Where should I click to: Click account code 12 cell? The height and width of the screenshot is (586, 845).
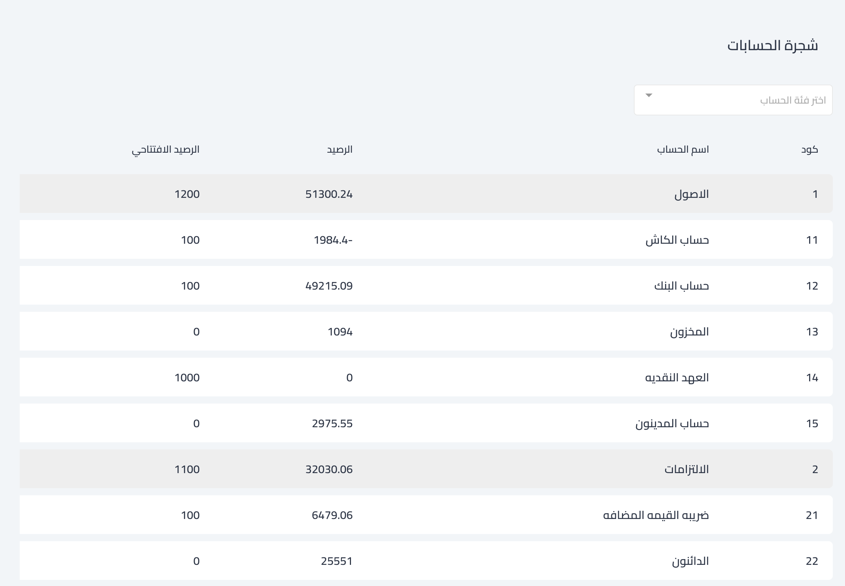coord(812,286)
